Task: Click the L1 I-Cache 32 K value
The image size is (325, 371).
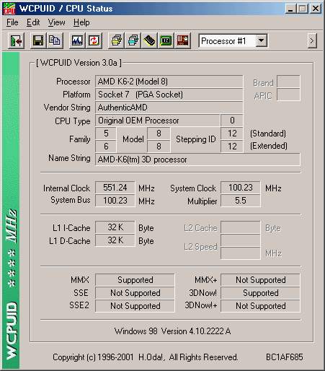Action: [x=115, y=227]
